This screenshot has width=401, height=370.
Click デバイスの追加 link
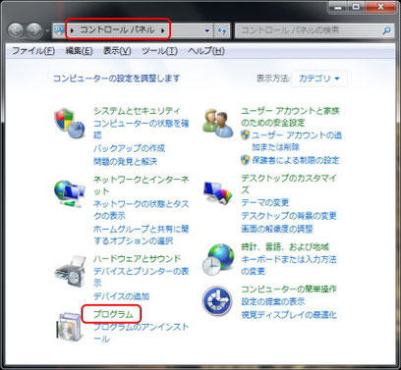click(x=121, y=296)
